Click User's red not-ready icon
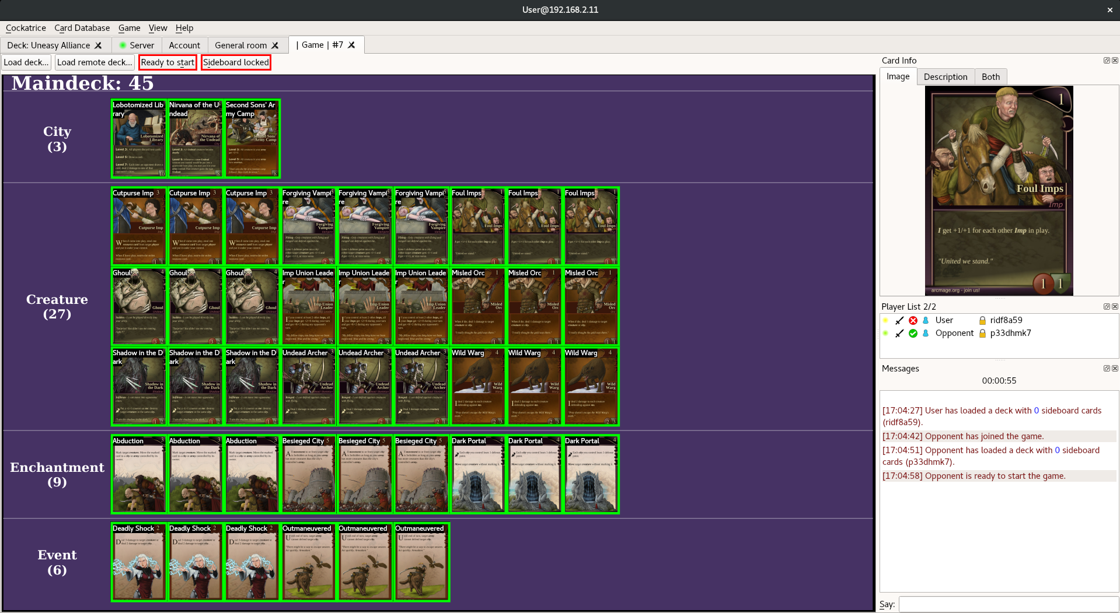This screenshot has width=1120, height=613. (913, 320)
